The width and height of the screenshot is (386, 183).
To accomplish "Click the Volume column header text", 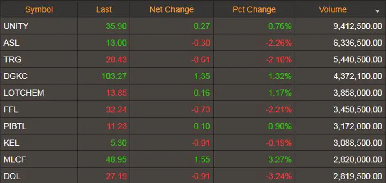I will pos(333,9).
